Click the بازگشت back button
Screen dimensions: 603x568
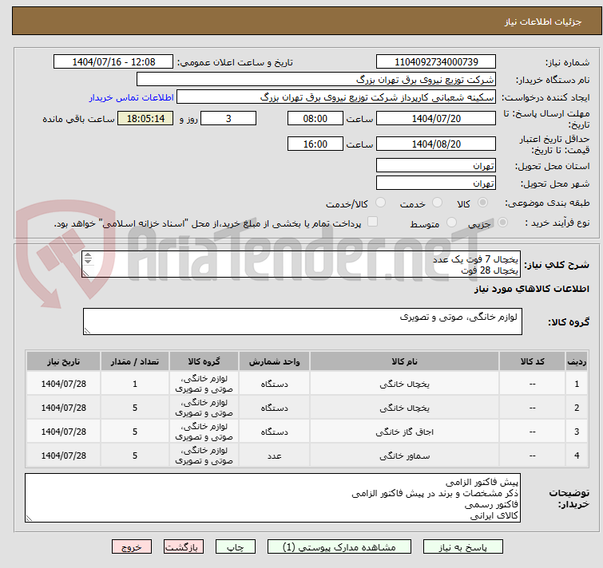pyautogui.click(x=184, y=547)
